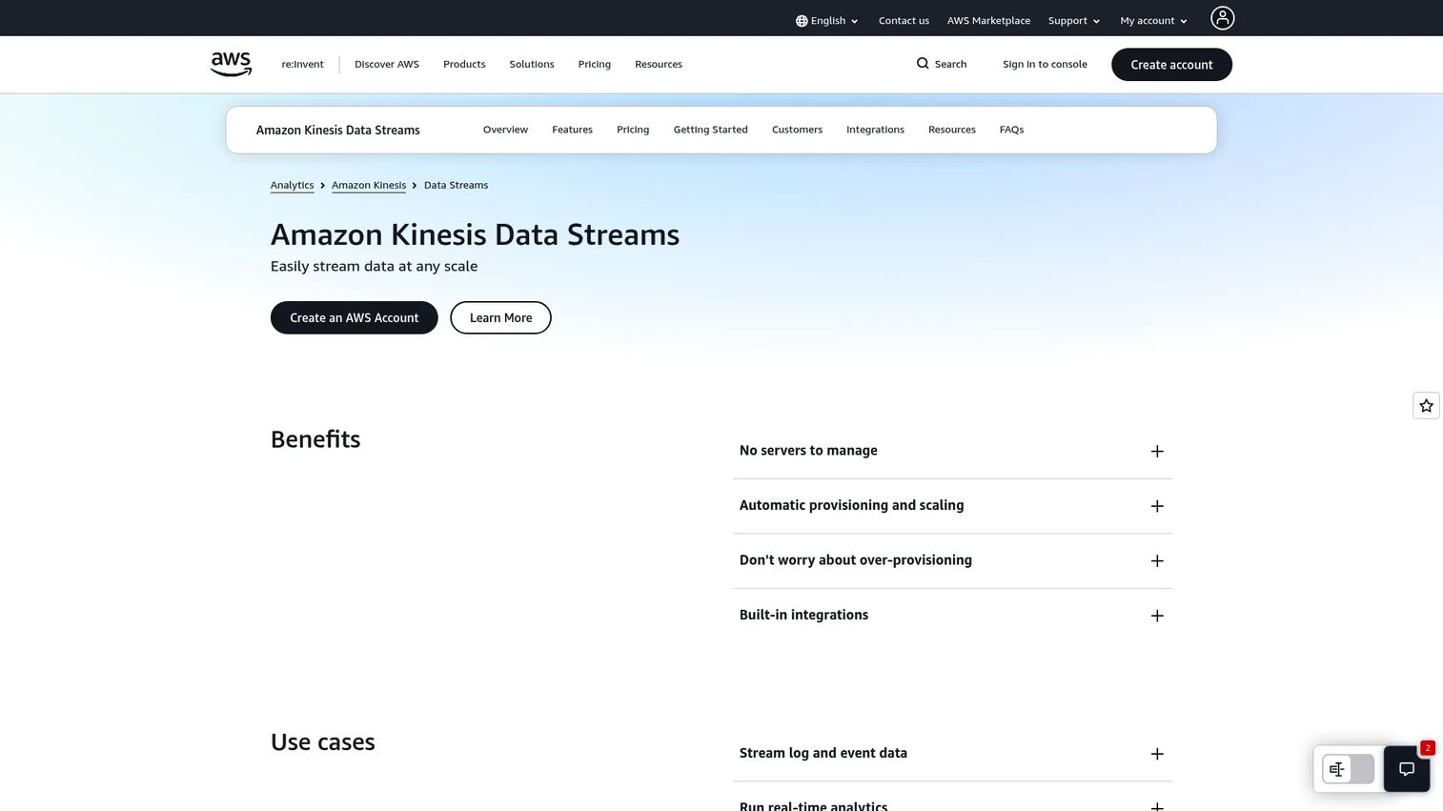
Task: Open the Support dropdown
Action: pyautogui.click(x=1074, y=21)
